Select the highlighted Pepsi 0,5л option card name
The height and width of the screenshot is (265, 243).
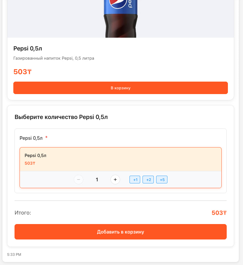click(x=36, y=155)
